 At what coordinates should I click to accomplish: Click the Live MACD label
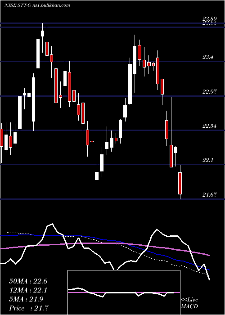click(x=189, y=303)
